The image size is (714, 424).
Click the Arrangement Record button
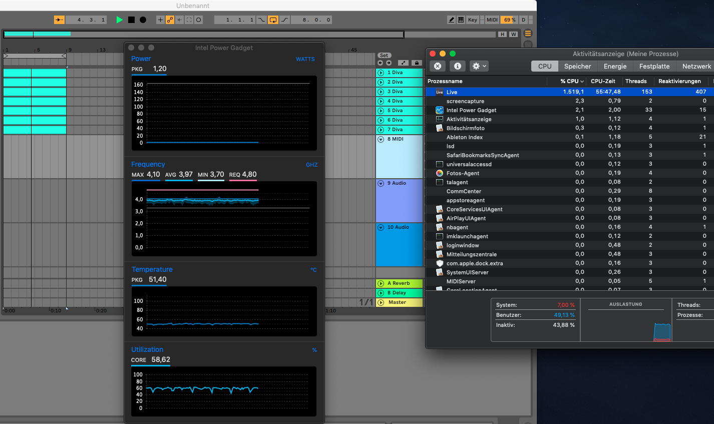tap(143, 20)
